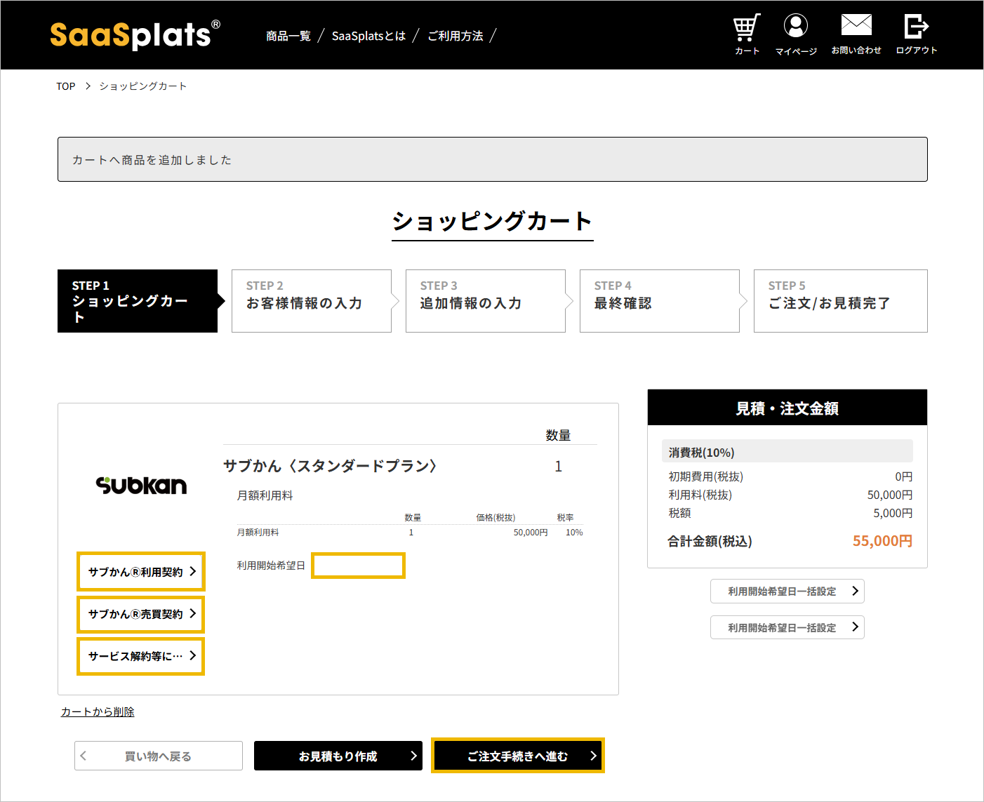Viewport: 984px width, 802px height.
Task: Click ご注文手続きへ進む button
Action: (x=518, y=756)
